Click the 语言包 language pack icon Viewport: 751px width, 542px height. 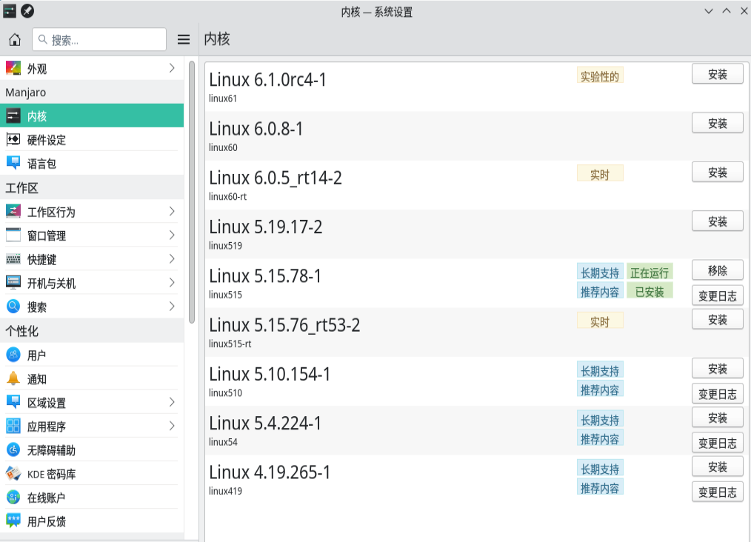[13, 164]
